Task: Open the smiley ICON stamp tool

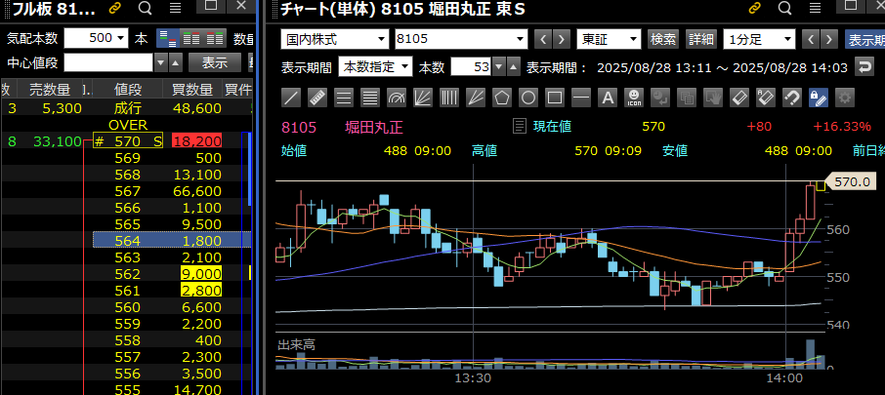Action: [x=634, y=99]
